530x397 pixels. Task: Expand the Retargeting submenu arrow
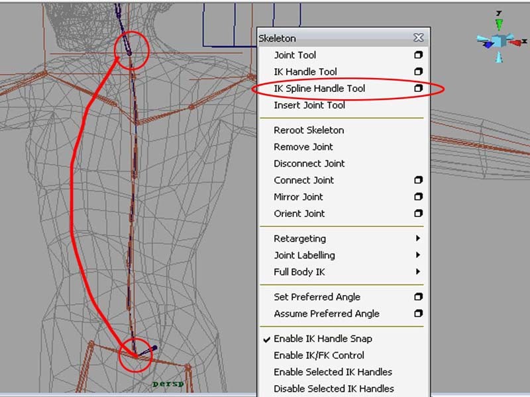pos(418,238)
